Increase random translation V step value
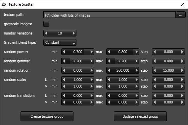Viewport: 188px width, 125px height. [182, 102]
